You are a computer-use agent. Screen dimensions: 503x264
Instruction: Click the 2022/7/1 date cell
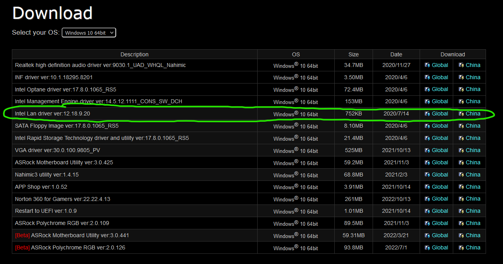(x=396, y=247)
